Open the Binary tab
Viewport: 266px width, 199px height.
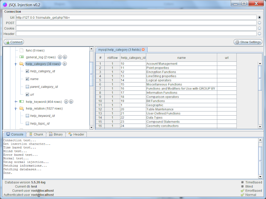coord(56,134)
